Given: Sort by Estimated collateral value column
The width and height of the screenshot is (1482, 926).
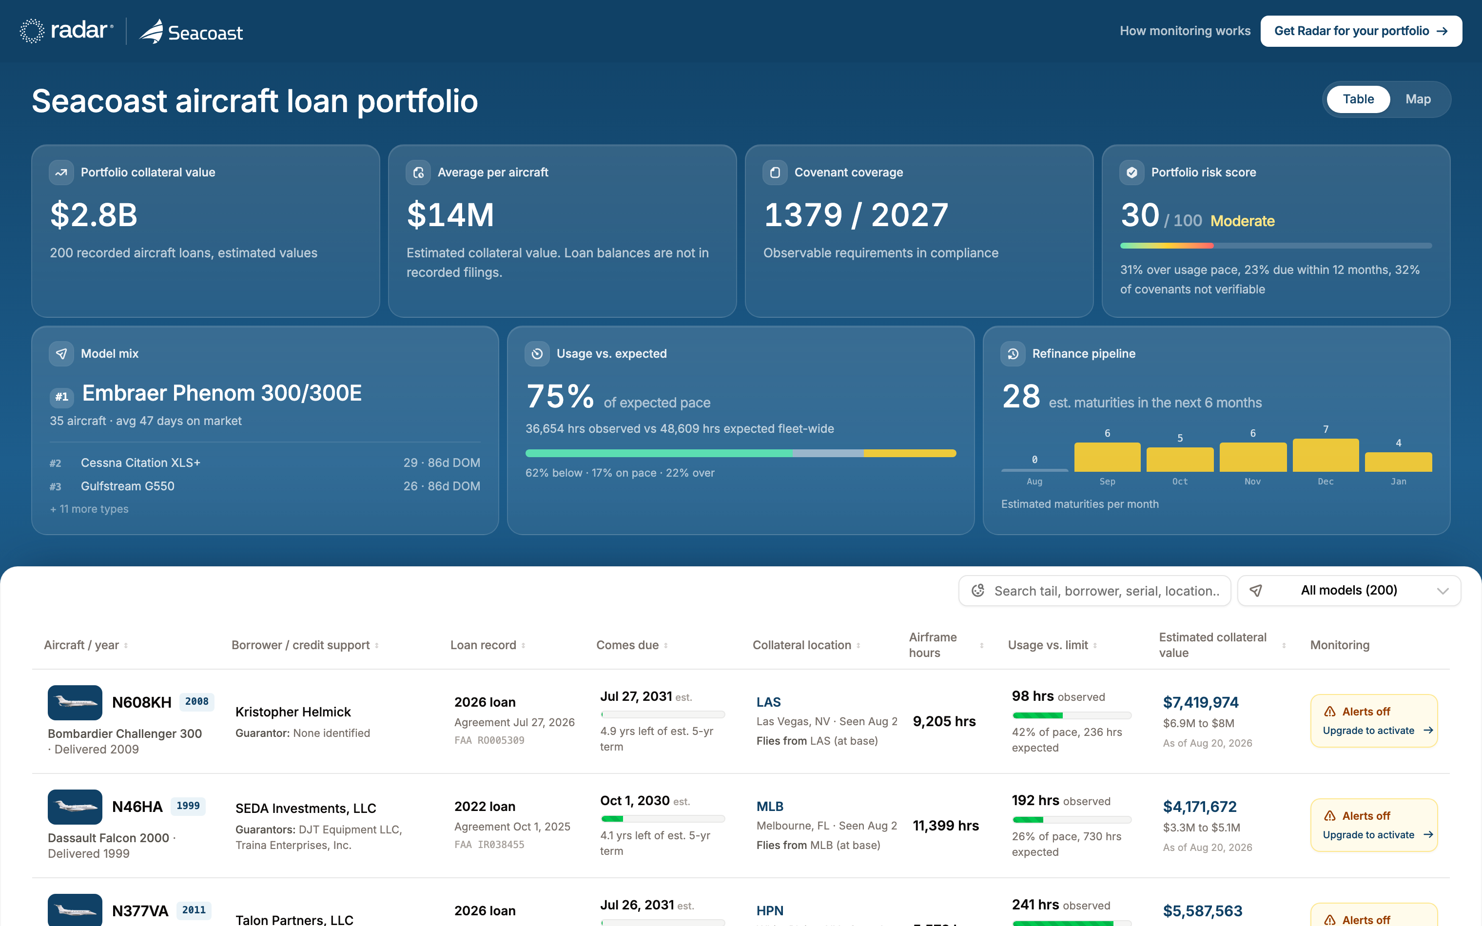Looking at the screenshot, I should (1222, 645).
